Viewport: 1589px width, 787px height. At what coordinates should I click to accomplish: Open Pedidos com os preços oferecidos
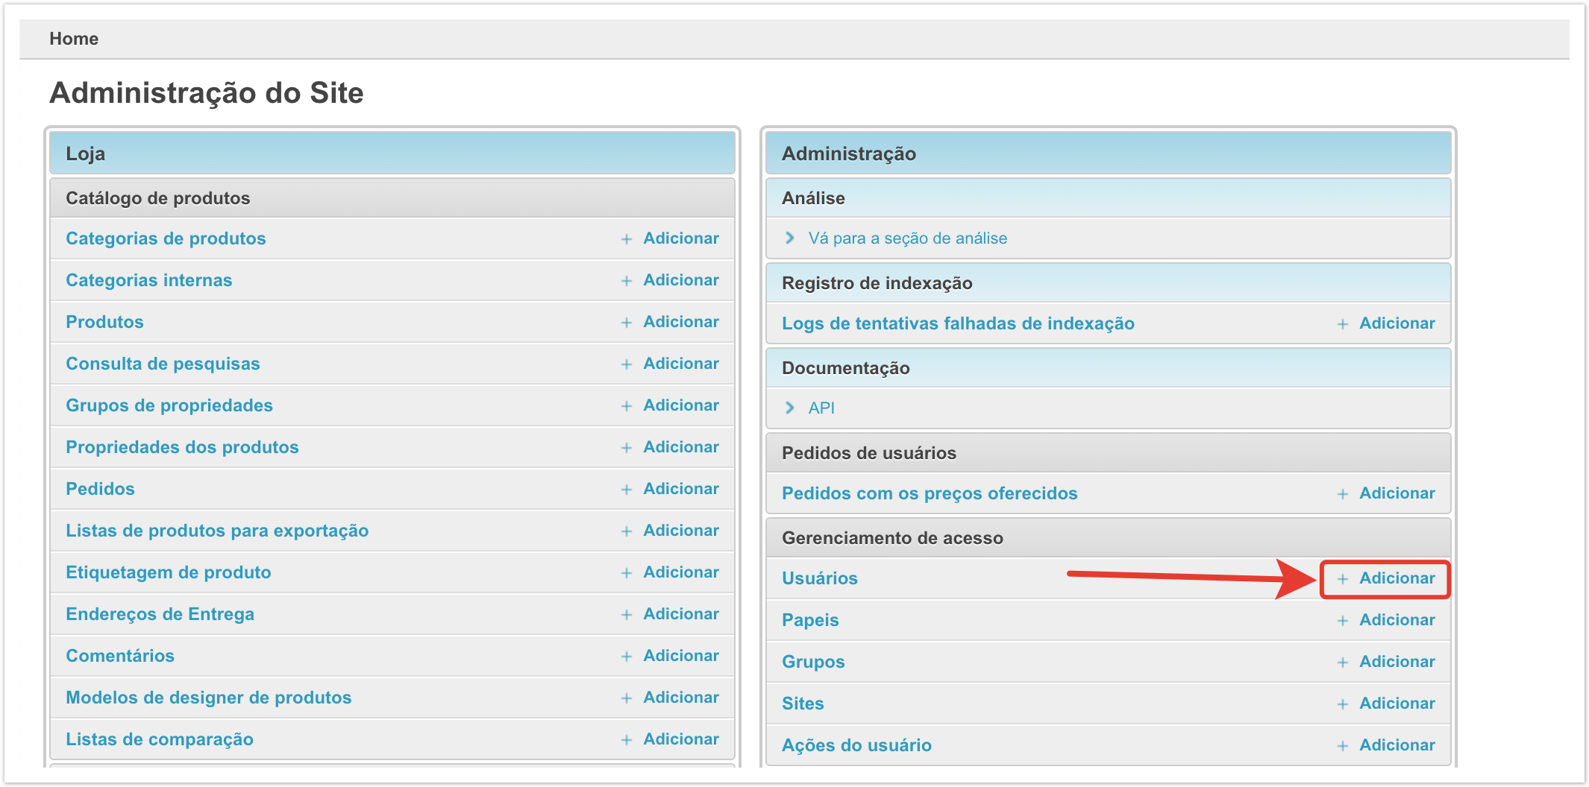(930, 493)
